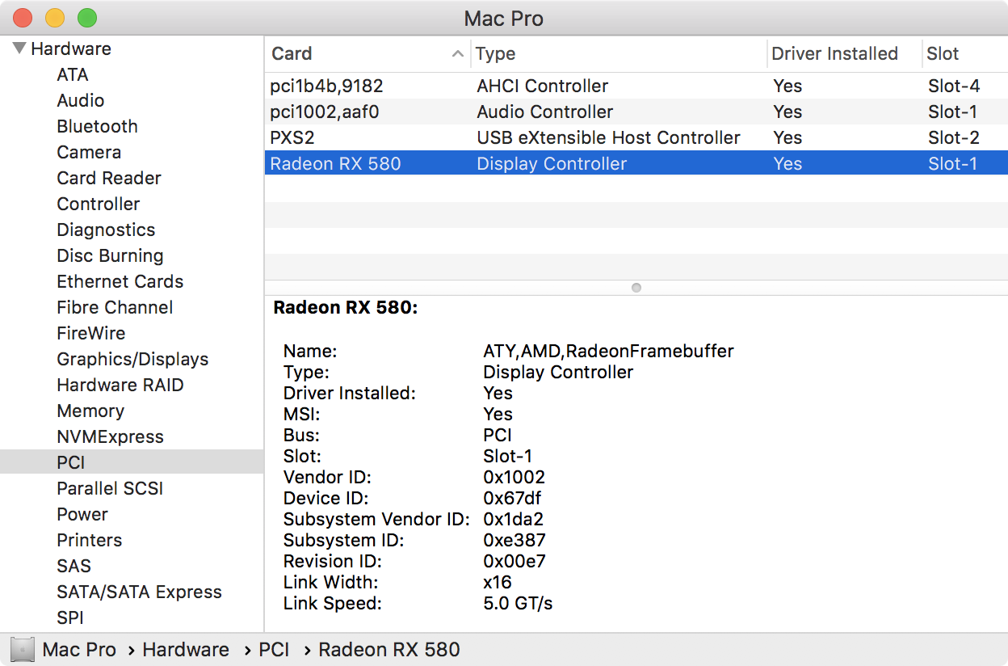Choose Ethernet Cards category
The width and height of the screenshot is (1008, 666).
pos(120,281)
